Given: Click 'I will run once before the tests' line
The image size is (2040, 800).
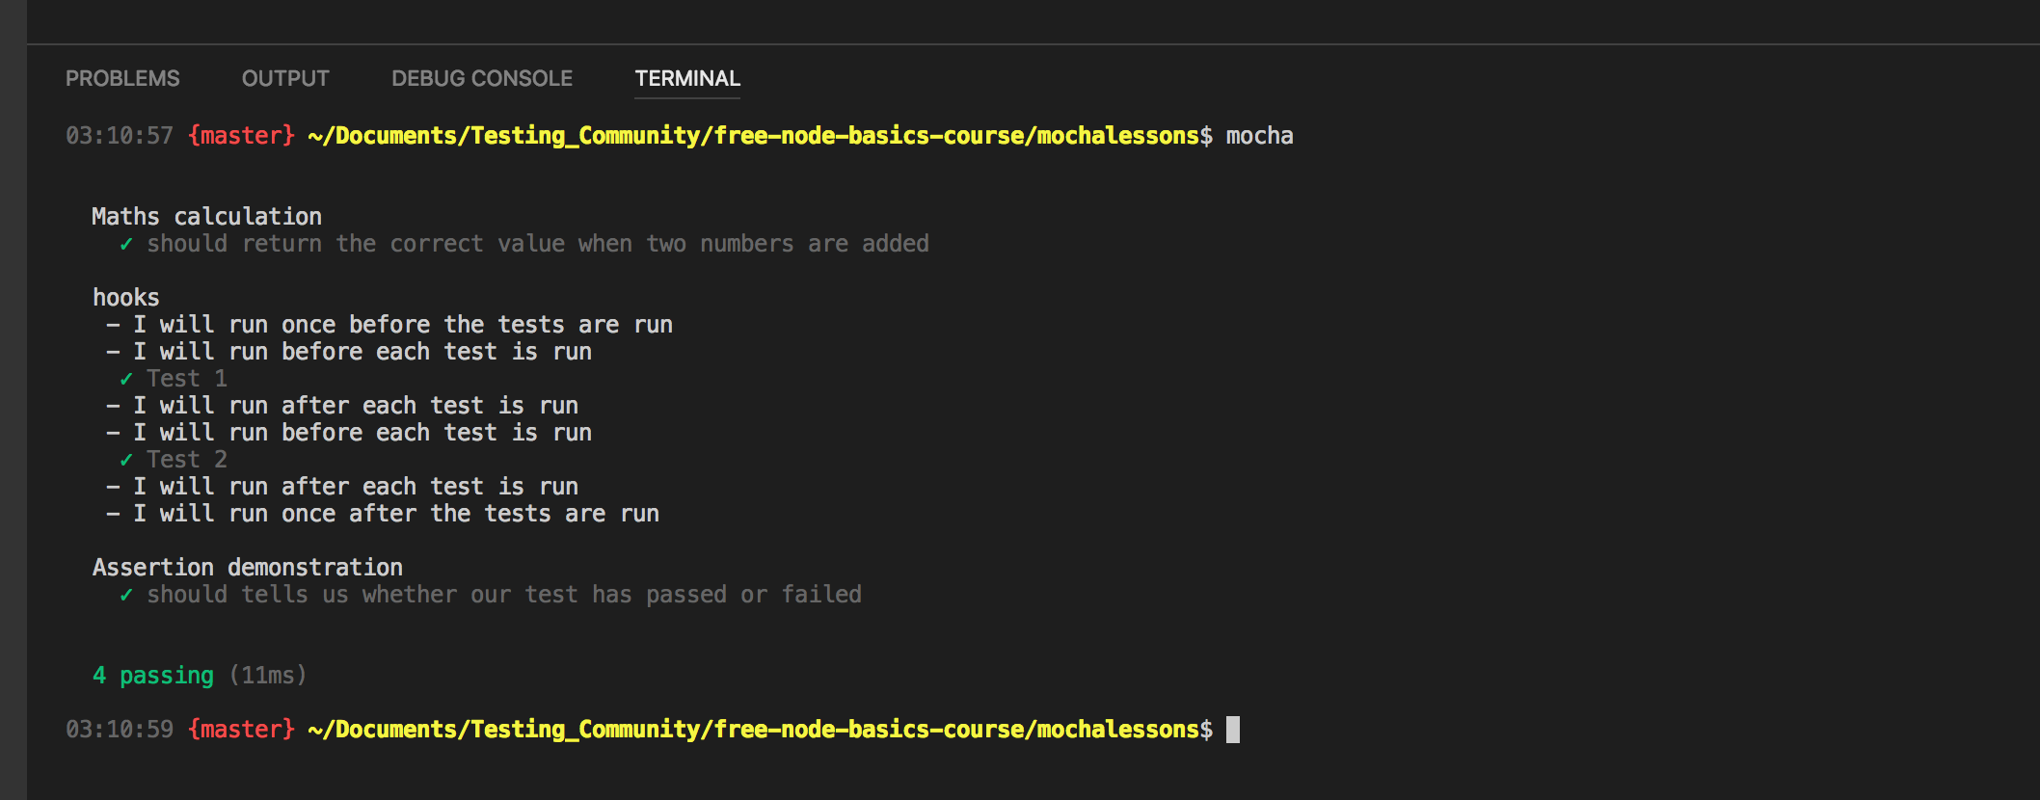Looking at the screenshot, I should 402,325.
